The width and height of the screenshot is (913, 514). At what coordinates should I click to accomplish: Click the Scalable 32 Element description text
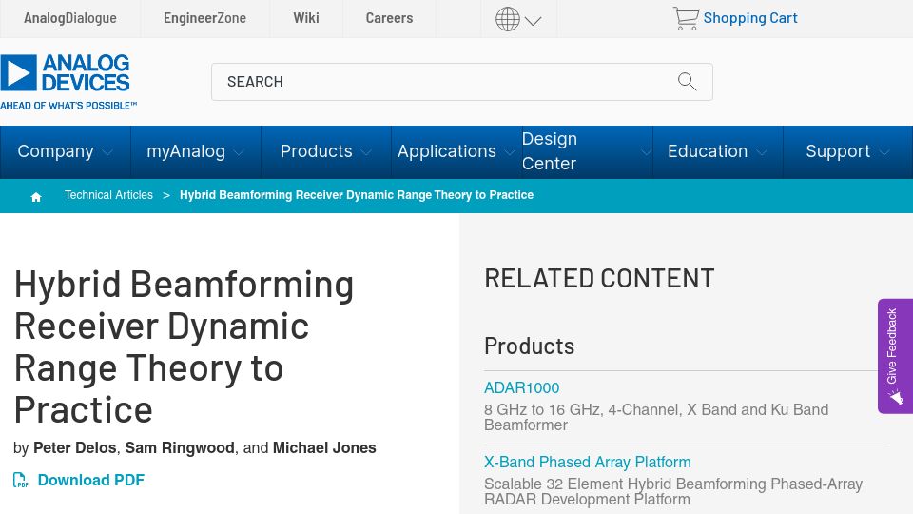click(x=673, y=492)
